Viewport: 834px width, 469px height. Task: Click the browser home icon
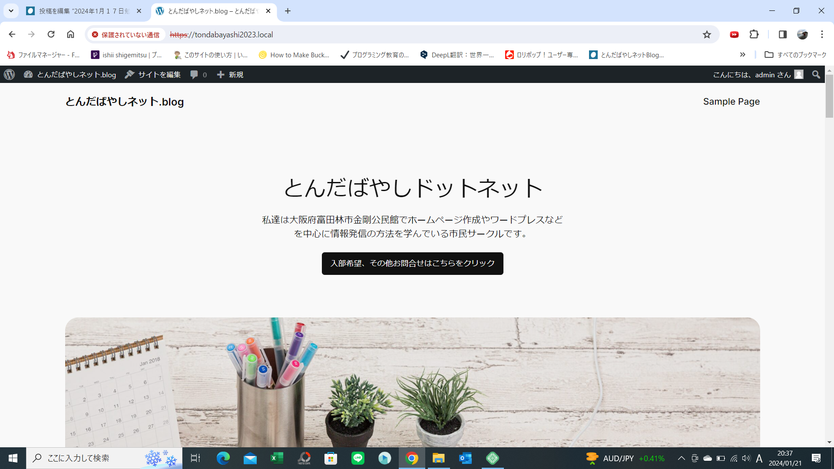point(70,35)
